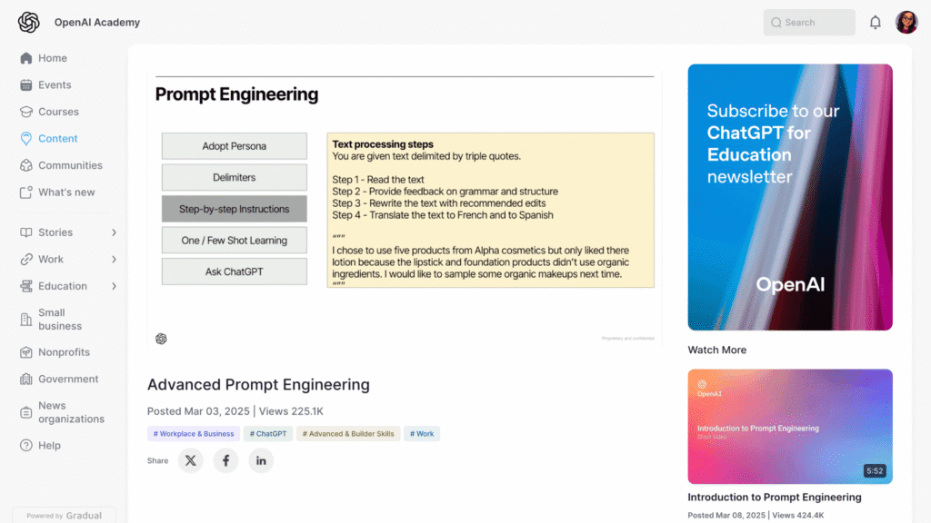Click the Communities icon in sidebar
This screenshot has height=523, width=931.
pyautogui.click(x=26, y=165)
